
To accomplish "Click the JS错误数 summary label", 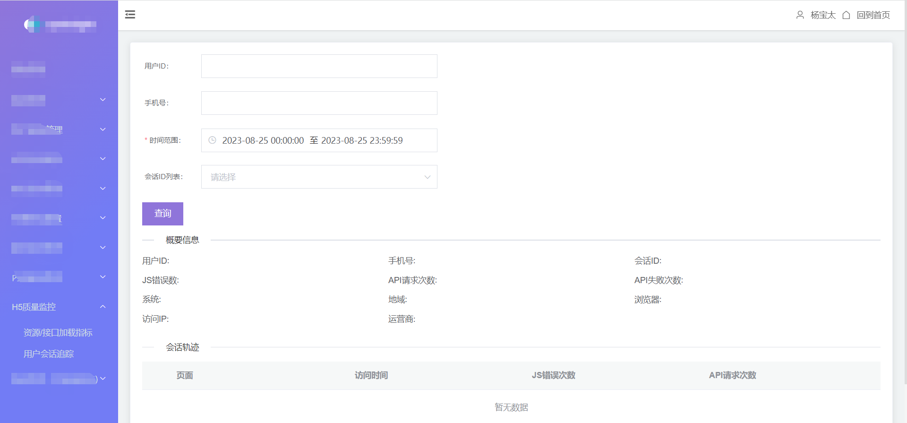I will [x=161, y=280].
